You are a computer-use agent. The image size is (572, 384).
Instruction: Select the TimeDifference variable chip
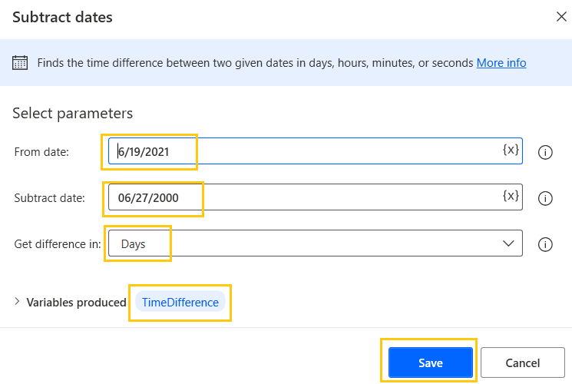(180, 303)
